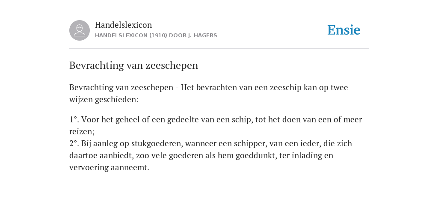438x219 pixels.
Task: Click the intro line starting 'Bevrachting van zeeschepen -'
Action: coord(208,87)
